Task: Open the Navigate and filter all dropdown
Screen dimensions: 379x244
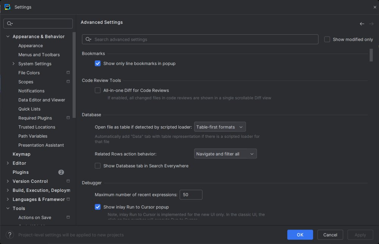Action: coord(225,154)
